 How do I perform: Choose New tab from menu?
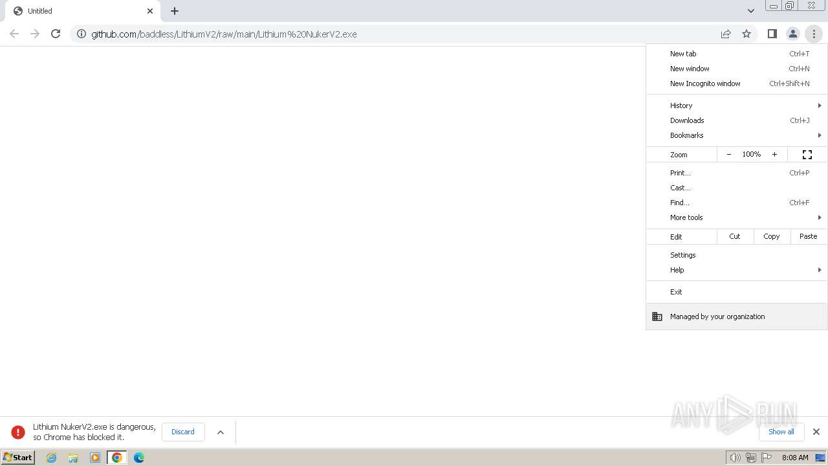(x=737, y=54)
